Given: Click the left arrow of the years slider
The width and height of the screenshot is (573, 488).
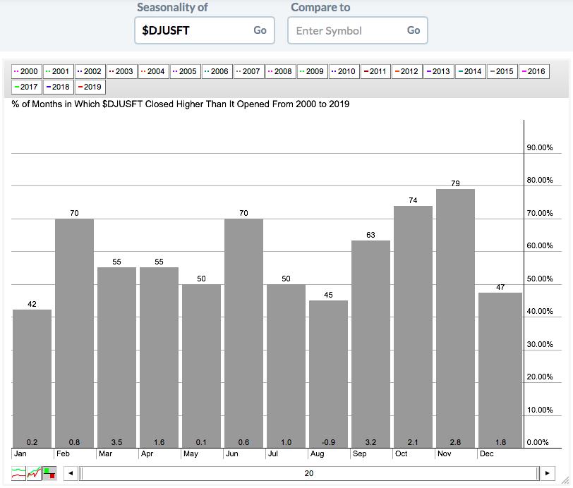Looking at the screenshot, I should pyautogui.click(x=70, y=473).
